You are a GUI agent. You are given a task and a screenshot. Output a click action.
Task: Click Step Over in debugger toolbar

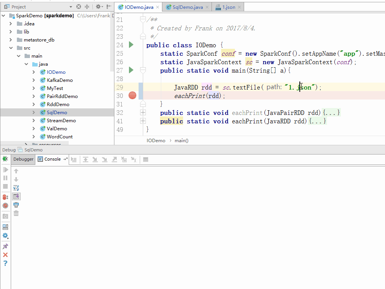point(86,160)
